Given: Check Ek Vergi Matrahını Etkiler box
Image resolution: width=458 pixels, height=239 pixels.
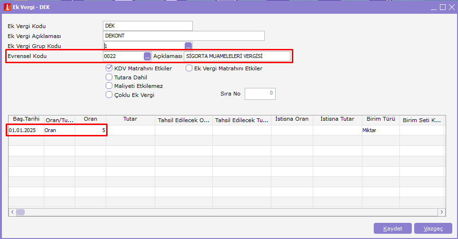Looking at the screenshot, I should tap(189, 68).
